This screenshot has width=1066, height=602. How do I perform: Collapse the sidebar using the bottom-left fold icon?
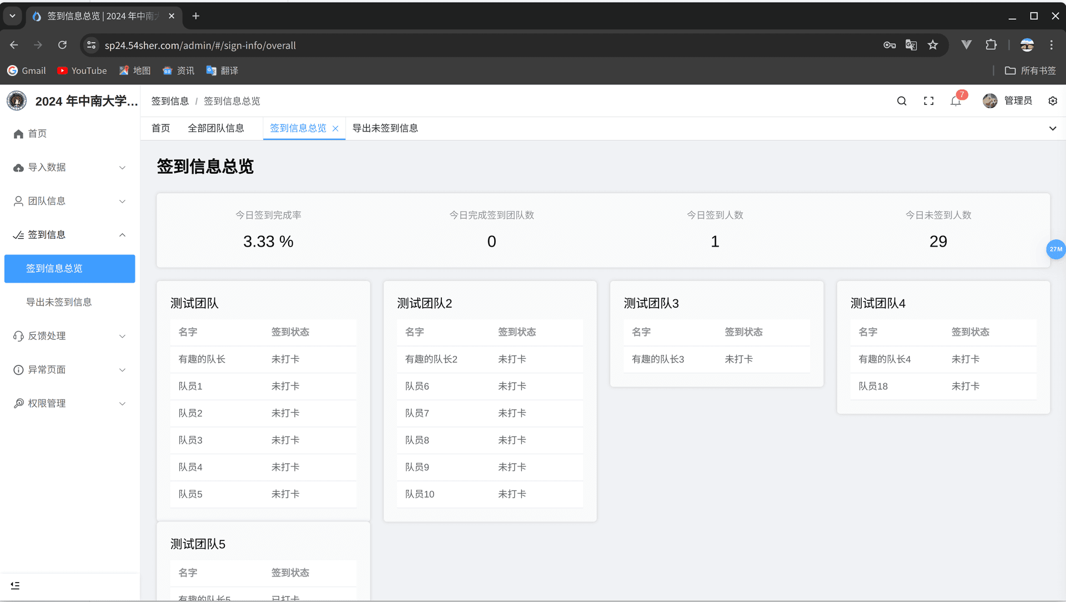15,585
